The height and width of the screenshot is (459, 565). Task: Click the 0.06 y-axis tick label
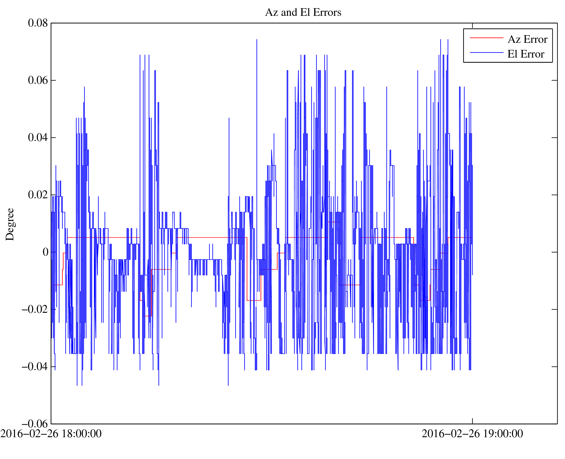38,80
